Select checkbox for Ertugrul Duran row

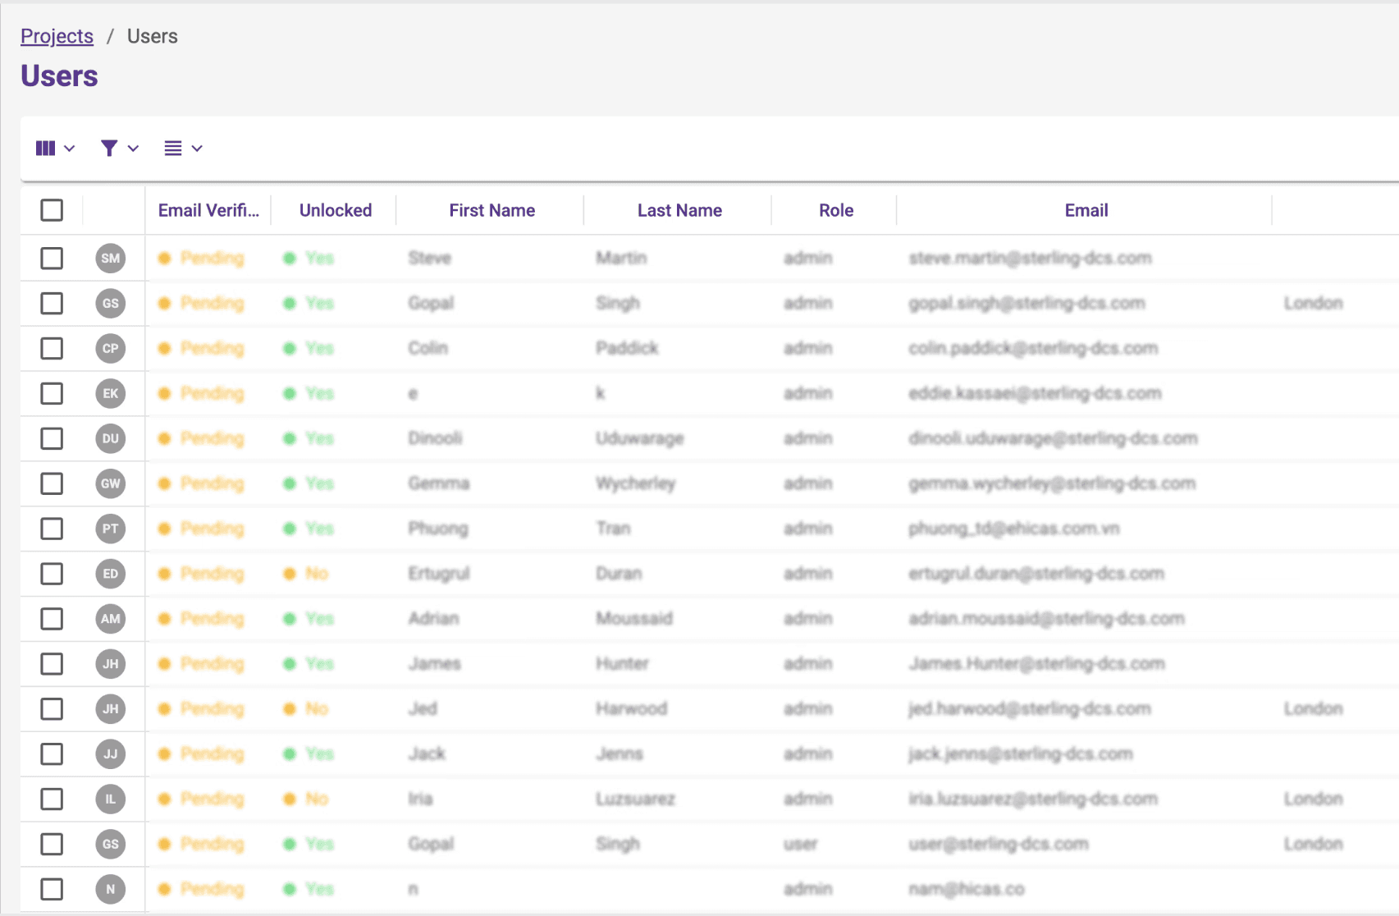tap(52, 574)
